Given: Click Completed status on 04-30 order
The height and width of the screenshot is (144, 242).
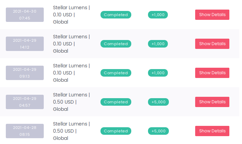Looking at the screenshot, I should [x=116, y=15].
